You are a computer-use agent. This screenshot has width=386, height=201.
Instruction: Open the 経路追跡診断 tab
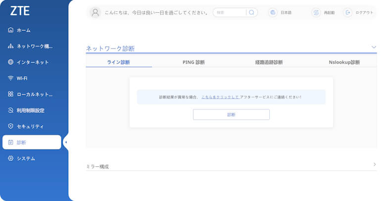coord(269,62)
